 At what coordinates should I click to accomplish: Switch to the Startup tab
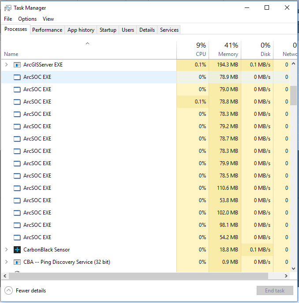tap(108, 30)
